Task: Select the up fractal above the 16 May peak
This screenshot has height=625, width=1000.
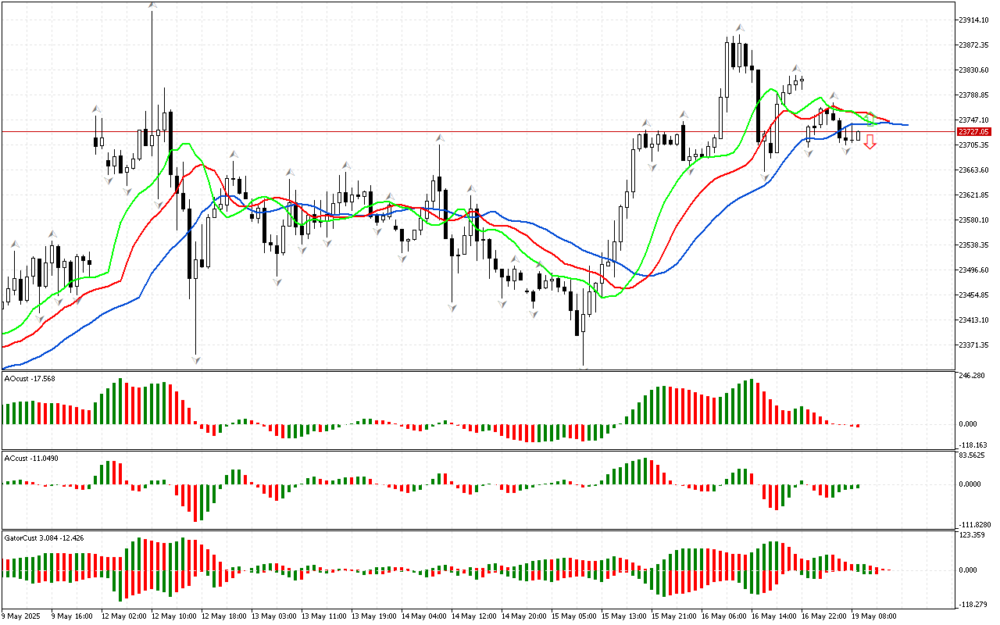Action: [x=738, y=28]
